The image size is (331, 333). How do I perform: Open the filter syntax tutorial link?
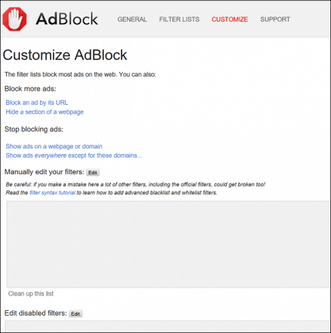tap(53, 193)
